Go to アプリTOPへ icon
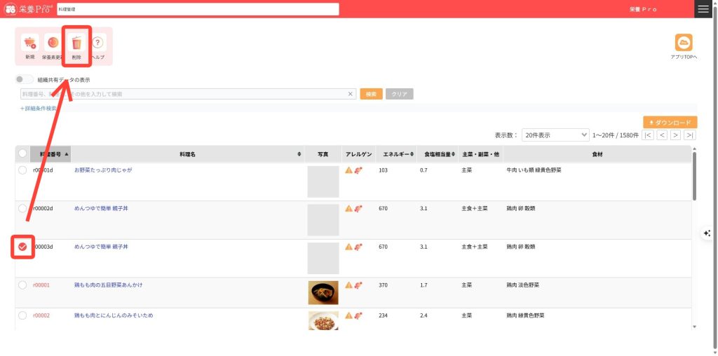 click(684, 43)
